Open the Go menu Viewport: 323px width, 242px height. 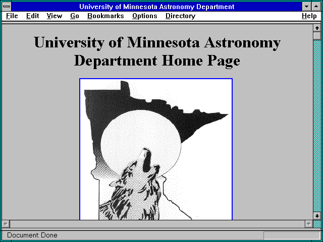pos(75,16)
